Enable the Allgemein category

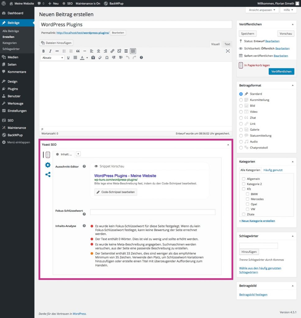click(x=244, y=179)
